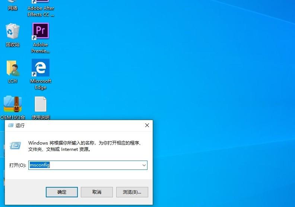
Task: Click the Run icon in the 运行 title bar
Action: coord(11,125)
